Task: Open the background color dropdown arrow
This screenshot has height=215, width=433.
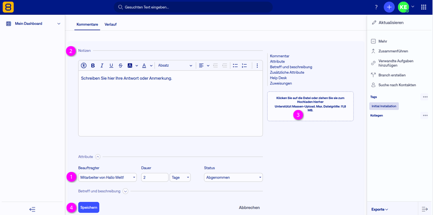Action: (137, 66)
